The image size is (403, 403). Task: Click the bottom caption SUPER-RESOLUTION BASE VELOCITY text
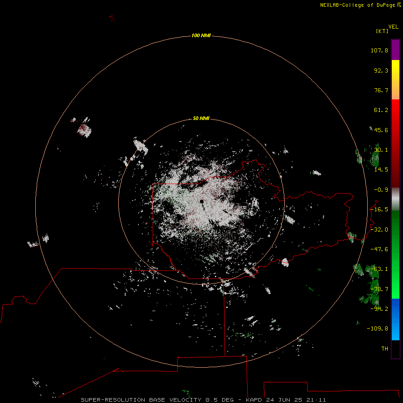141,400
